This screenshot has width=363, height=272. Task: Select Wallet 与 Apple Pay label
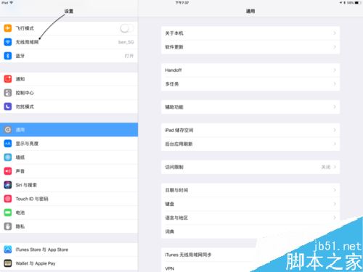click(36, 263)
